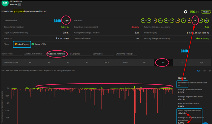The height and width of the screenshot is (124, 212).
Task: Switch to the 6P period option
Action: click(x=205, y=71)
